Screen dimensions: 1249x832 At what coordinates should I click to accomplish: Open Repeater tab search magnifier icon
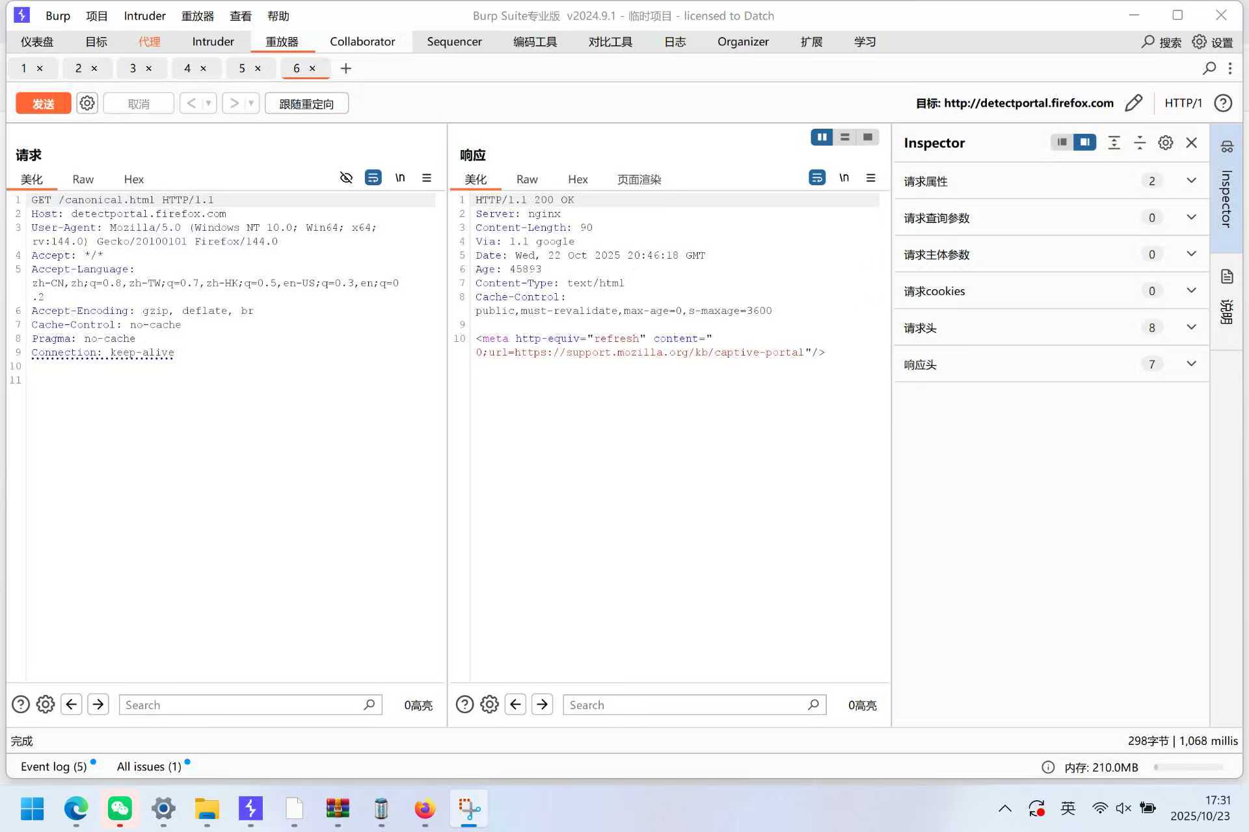1209,68
